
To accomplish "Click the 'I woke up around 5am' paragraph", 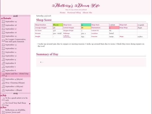I will (91, 45).
